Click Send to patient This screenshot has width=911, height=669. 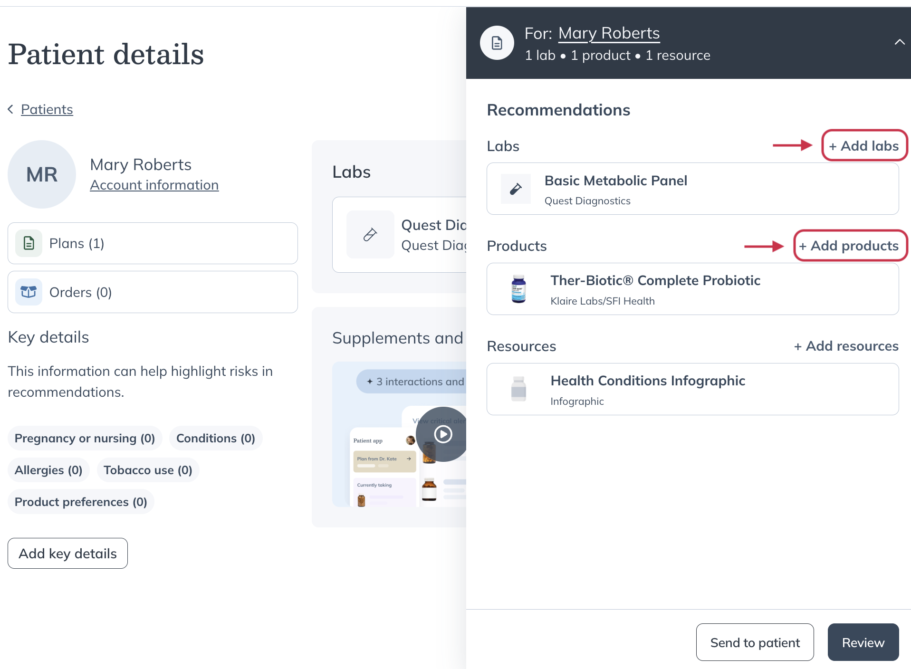(x=754, y=642)
